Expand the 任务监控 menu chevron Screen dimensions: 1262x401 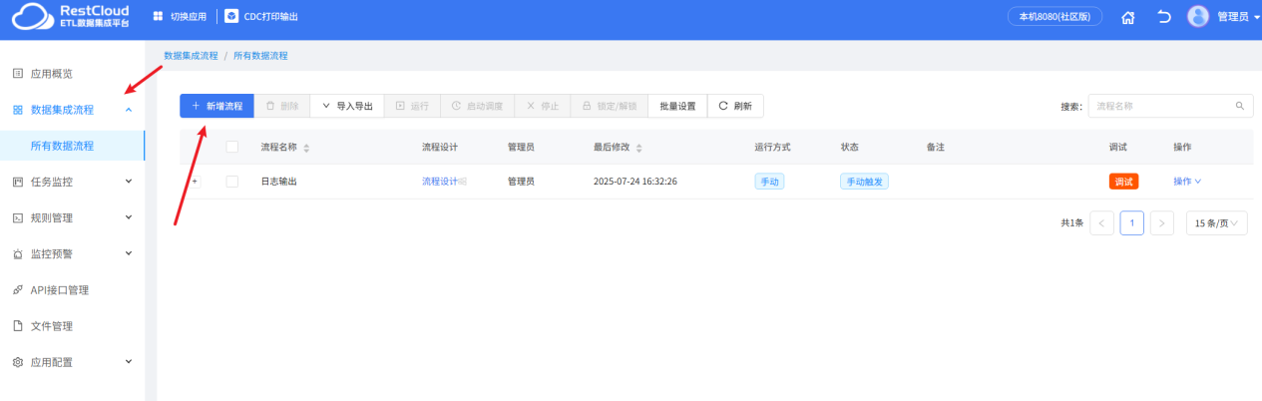(128, 182)
